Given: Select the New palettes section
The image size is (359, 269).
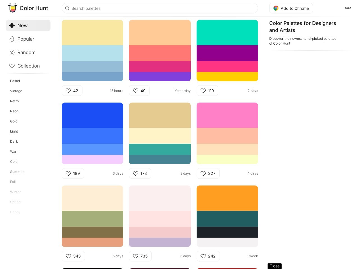Looking at the screenshot, I should point(28,25).
